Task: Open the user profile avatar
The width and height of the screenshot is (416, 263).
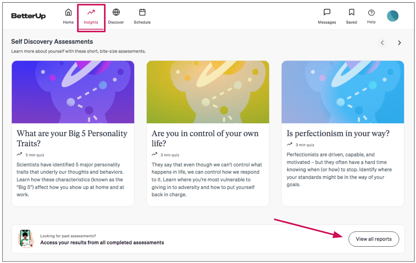Action: [393, 16]
